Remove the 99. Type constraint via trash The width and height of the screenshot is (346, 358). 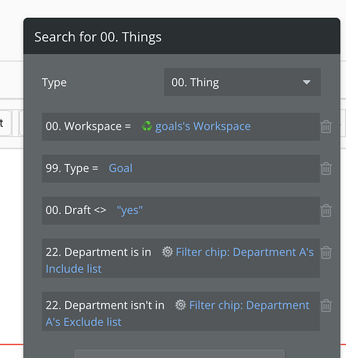click(x=326, y=168)
